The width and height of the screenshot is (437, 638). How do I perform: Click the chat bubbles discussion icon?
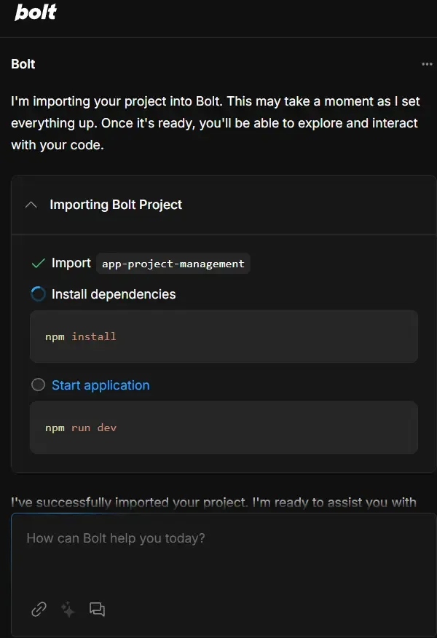click(97, 610)
